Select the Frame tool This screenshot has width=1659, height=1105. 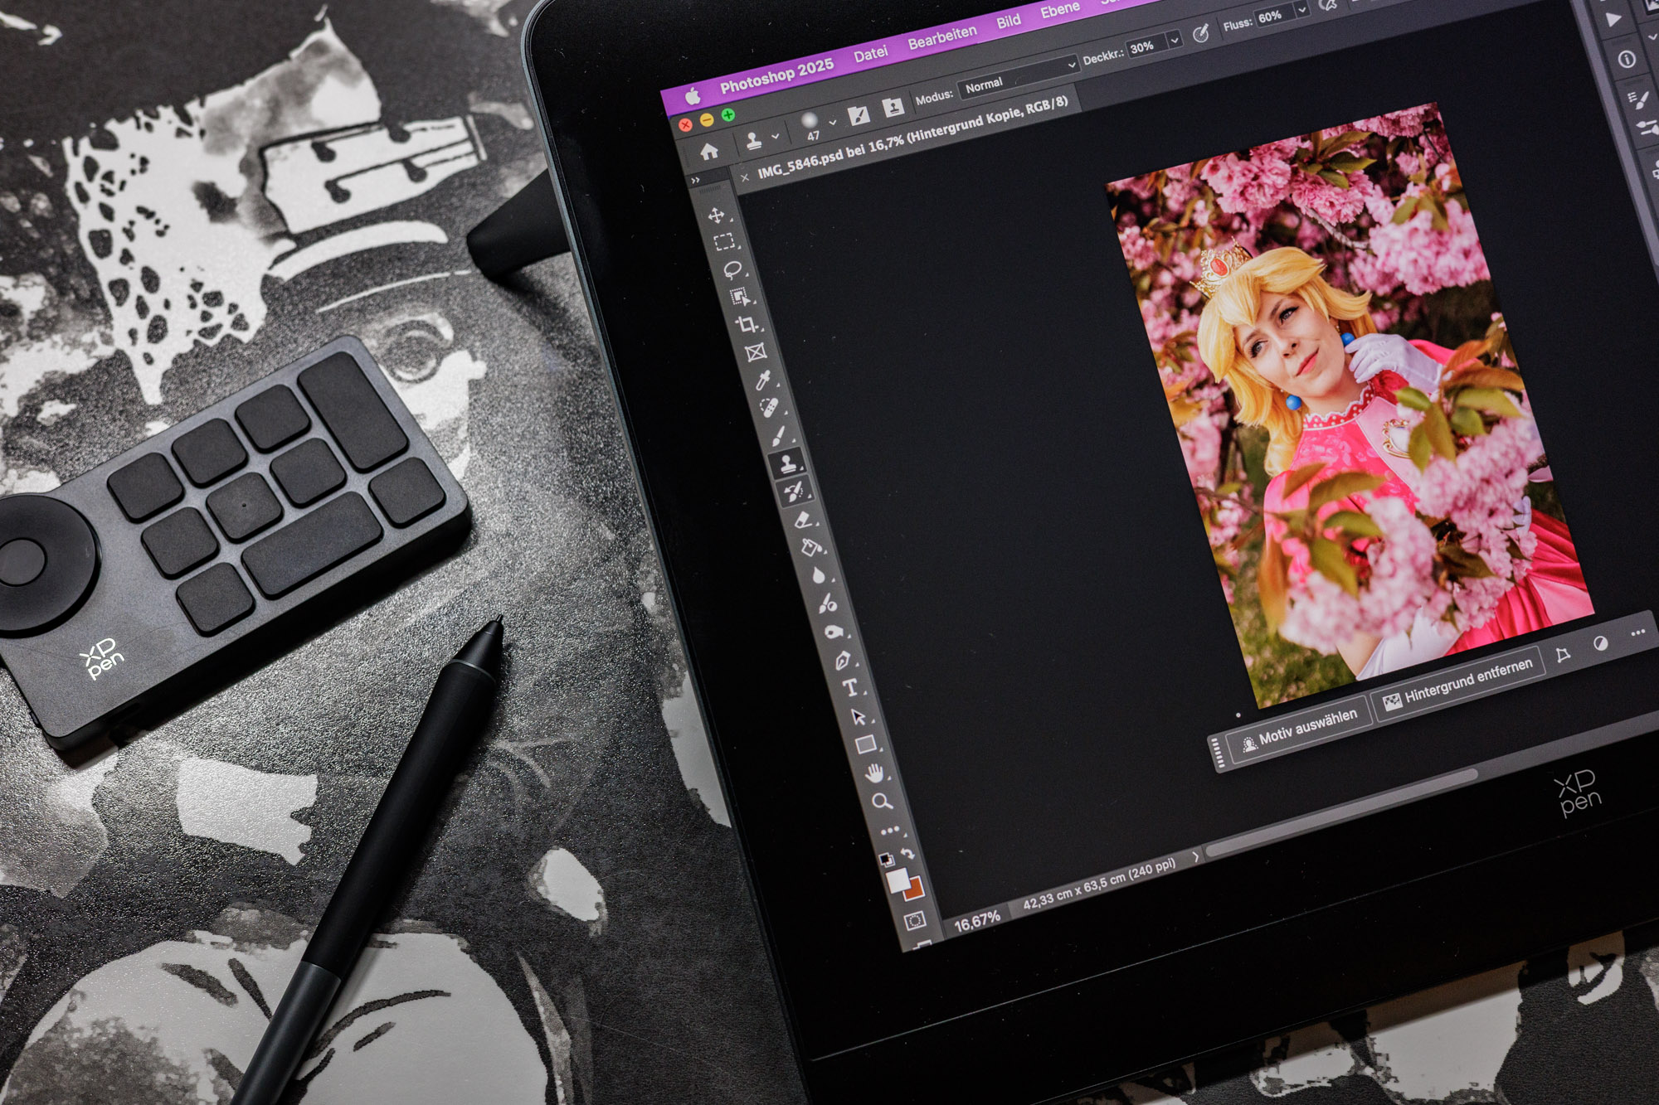click(x=756, y=352)
